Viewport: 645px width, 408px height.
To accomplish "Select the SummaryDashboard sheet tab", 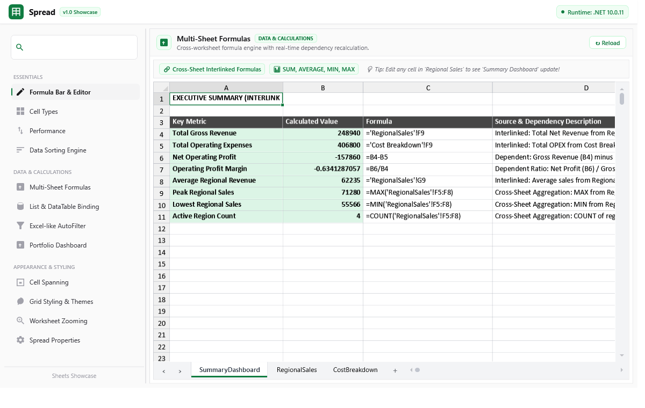I will click(230, 370).
